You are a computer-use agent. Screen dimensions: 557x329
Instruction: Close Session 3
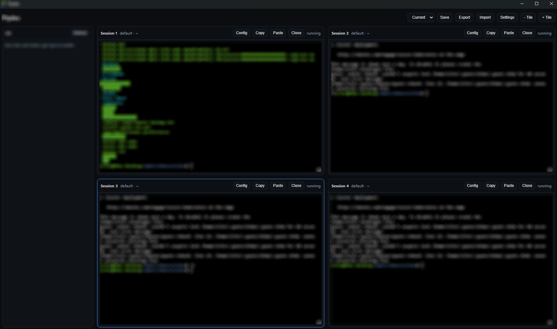click(296, 186)
